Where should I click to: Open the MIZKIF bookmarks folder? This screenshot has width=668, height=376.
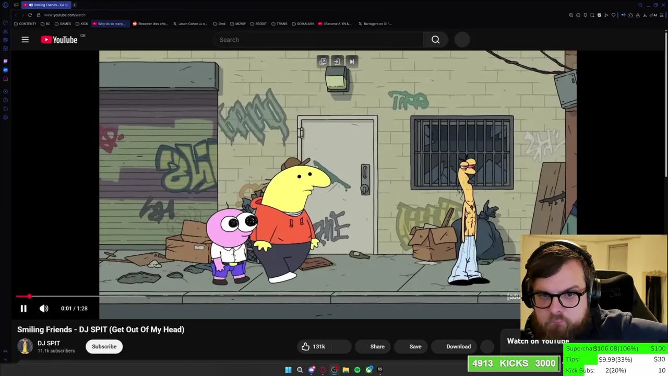tap(237, 23)
